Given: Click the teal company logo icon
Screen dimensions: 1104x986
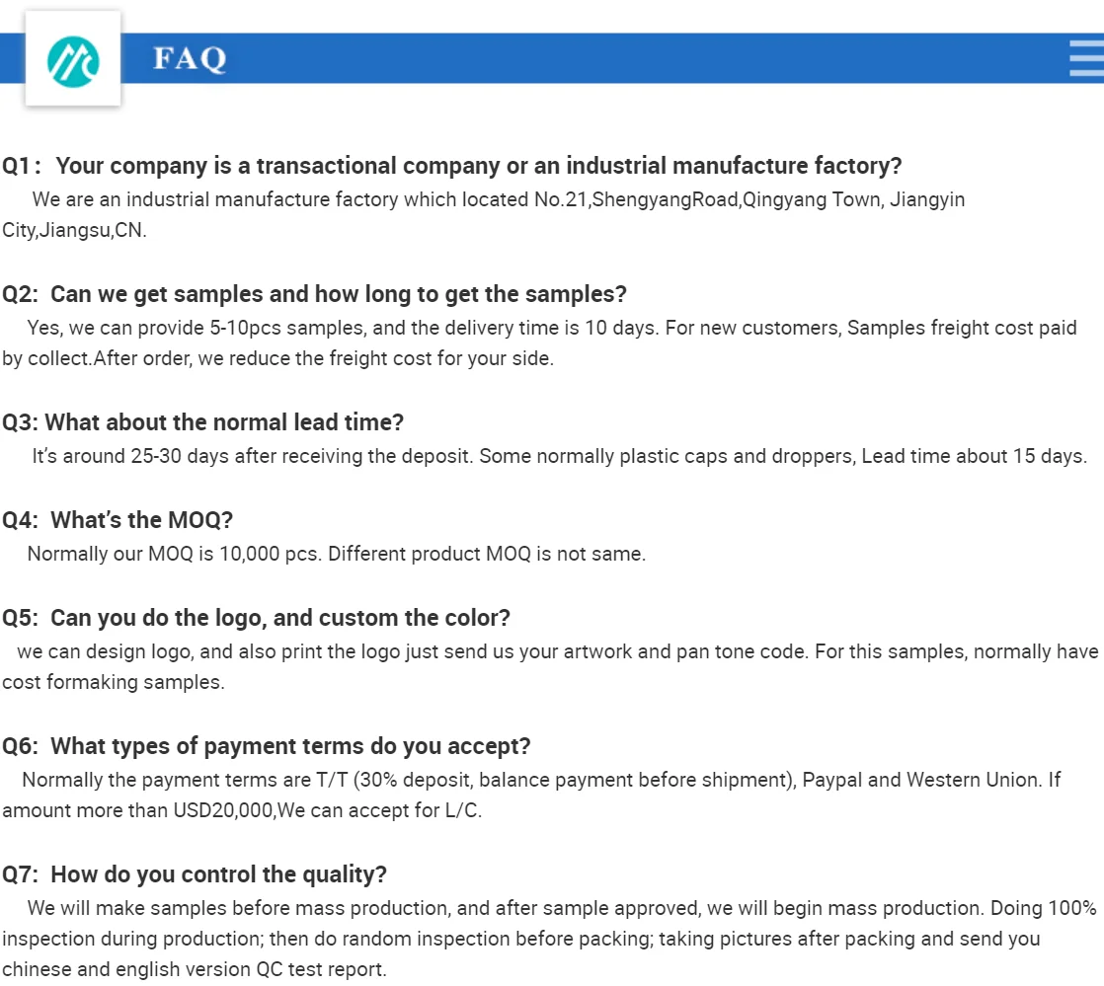Looking at the screenshot, I should coord(73,58).
